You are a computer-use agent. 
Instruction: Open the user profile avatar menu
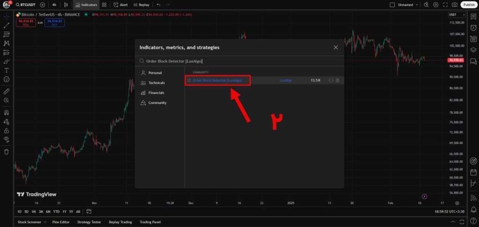click(x=7, y=5)
